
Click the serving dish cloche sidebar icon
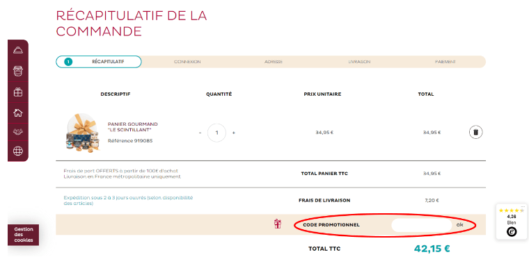click(18, 51)
